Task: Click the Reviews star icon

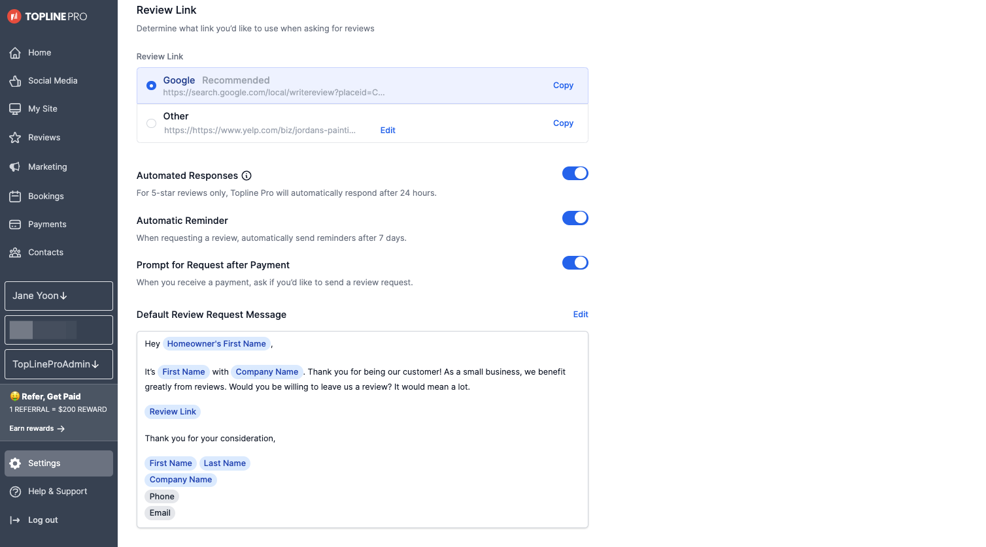Action: tap(15, 138)
